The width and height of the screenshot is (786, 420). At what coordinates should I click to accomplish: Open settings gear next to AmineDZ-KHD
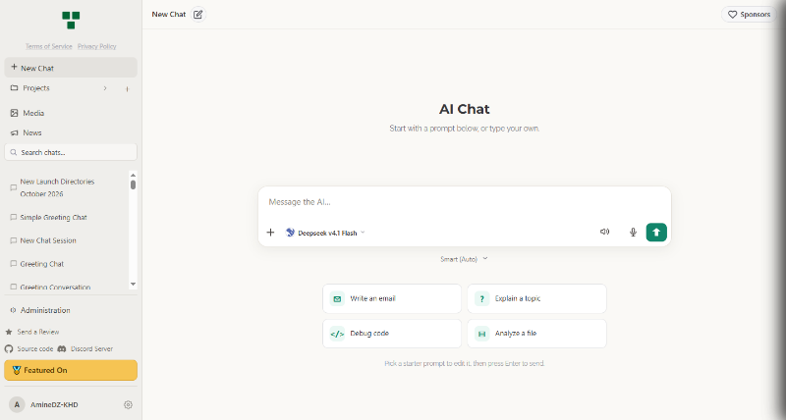tap(129, 405)
